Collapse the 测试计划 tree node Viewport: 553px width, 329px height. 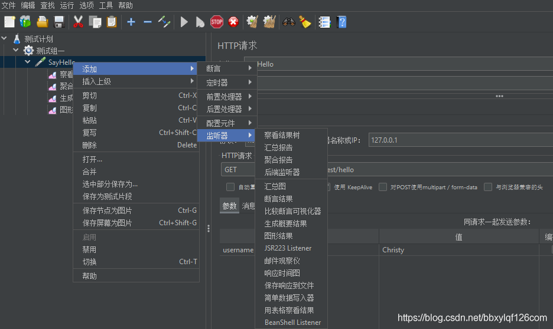[5, 39]
